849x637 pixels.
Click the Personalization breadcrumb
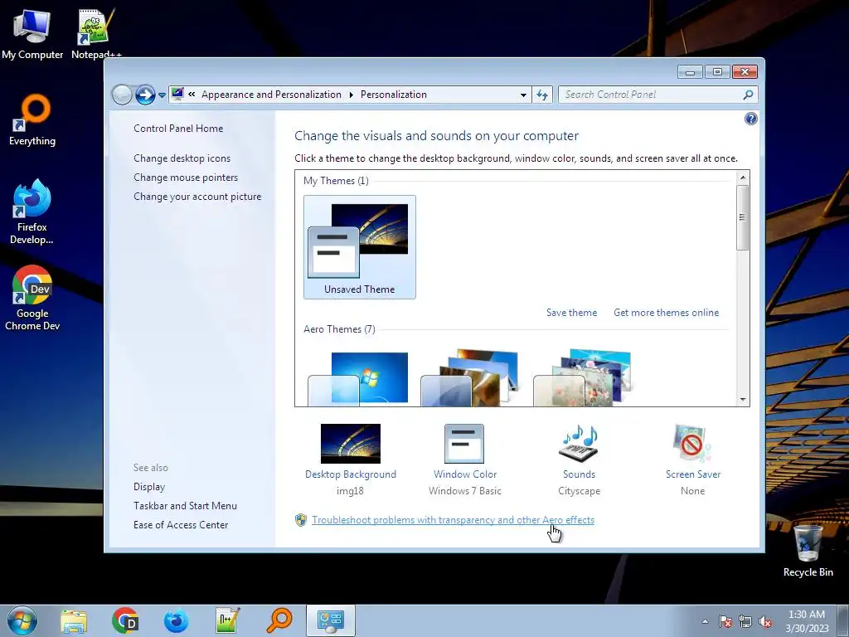tap(394, 95)
